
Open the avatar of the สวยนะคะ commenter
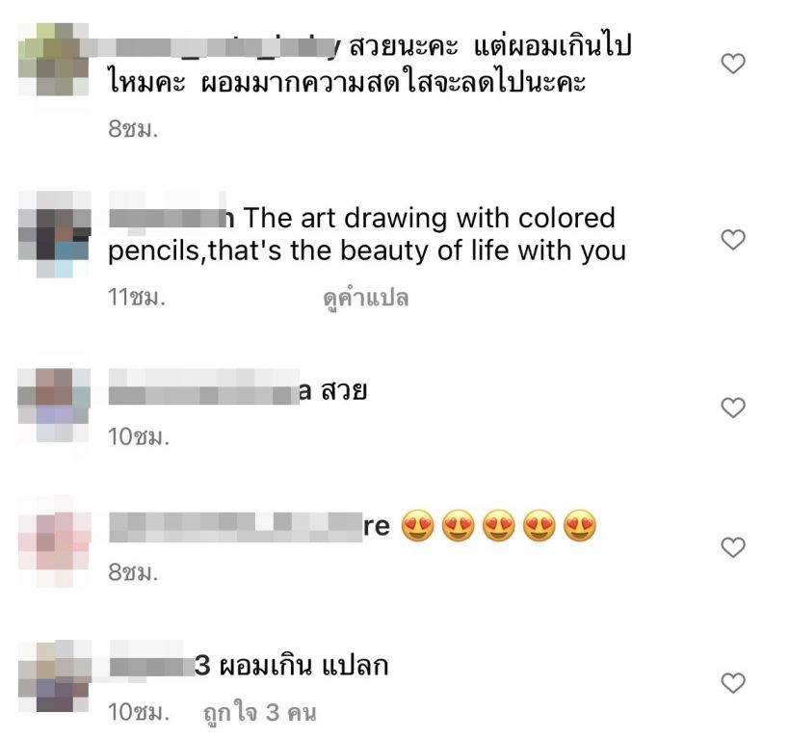54,60
